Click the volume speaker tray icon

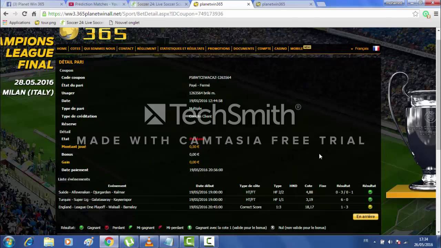[390, 242]
